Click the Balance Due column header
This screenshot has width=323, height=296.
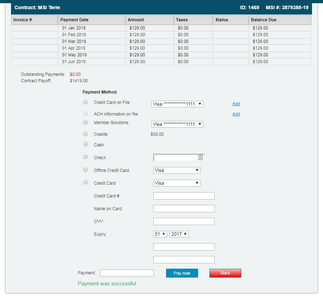tap(280, 20)
